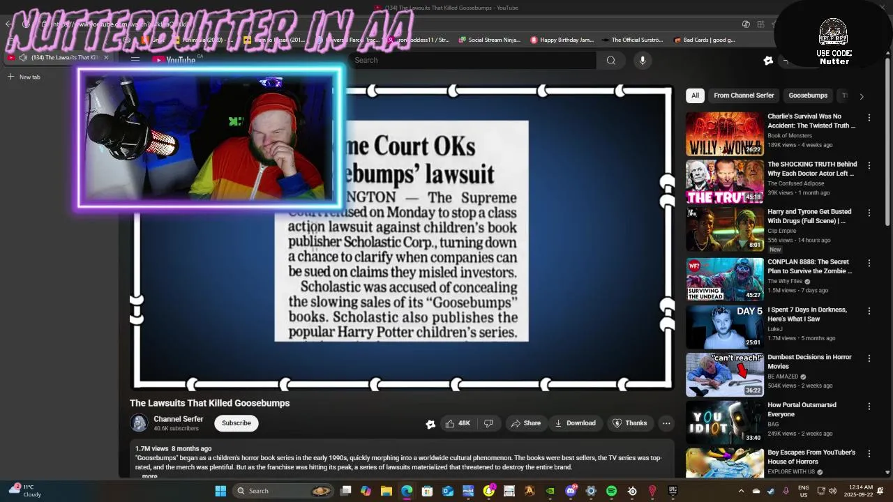This screenshot has height=502, width=893.
Task: Select From Channel Serfer filter chip
Action: pyautogui.click(x=744, y=96)
